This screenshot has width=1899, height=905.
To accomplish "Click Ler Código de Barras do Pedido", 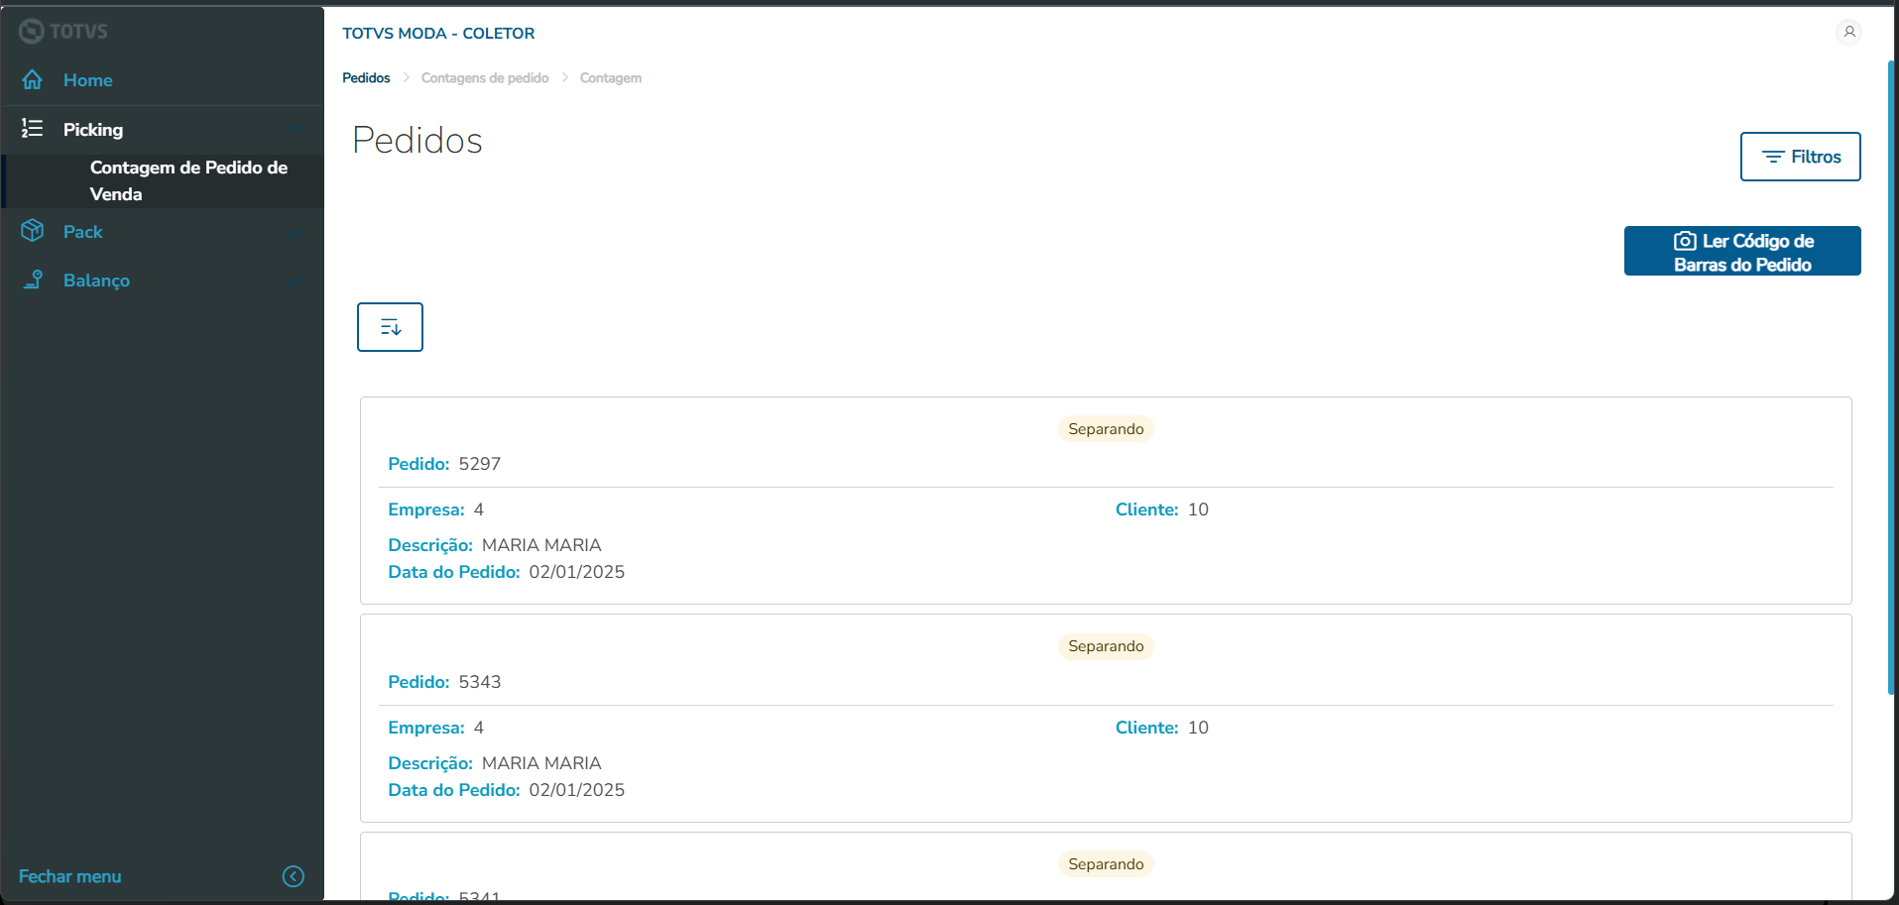I will (x=1741, y=252).
